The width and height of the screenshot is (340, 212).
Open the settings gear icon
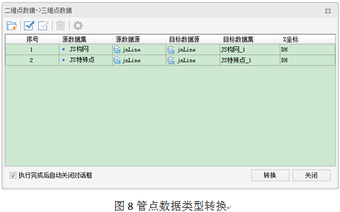pos(78,25)
